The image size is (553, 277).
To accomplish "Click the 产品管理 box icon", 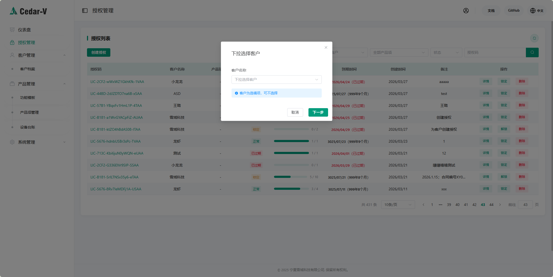I will click(12, 84).
